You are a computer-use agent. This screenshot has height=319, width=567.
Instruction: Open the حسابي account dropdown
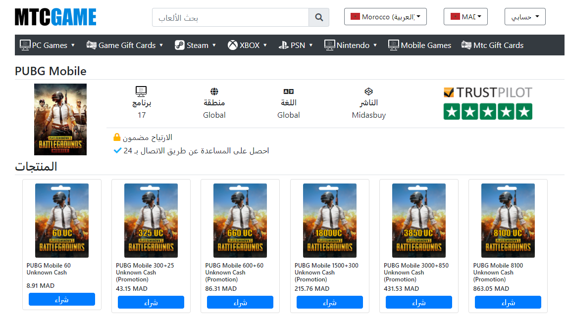click(x=525, y=17)
